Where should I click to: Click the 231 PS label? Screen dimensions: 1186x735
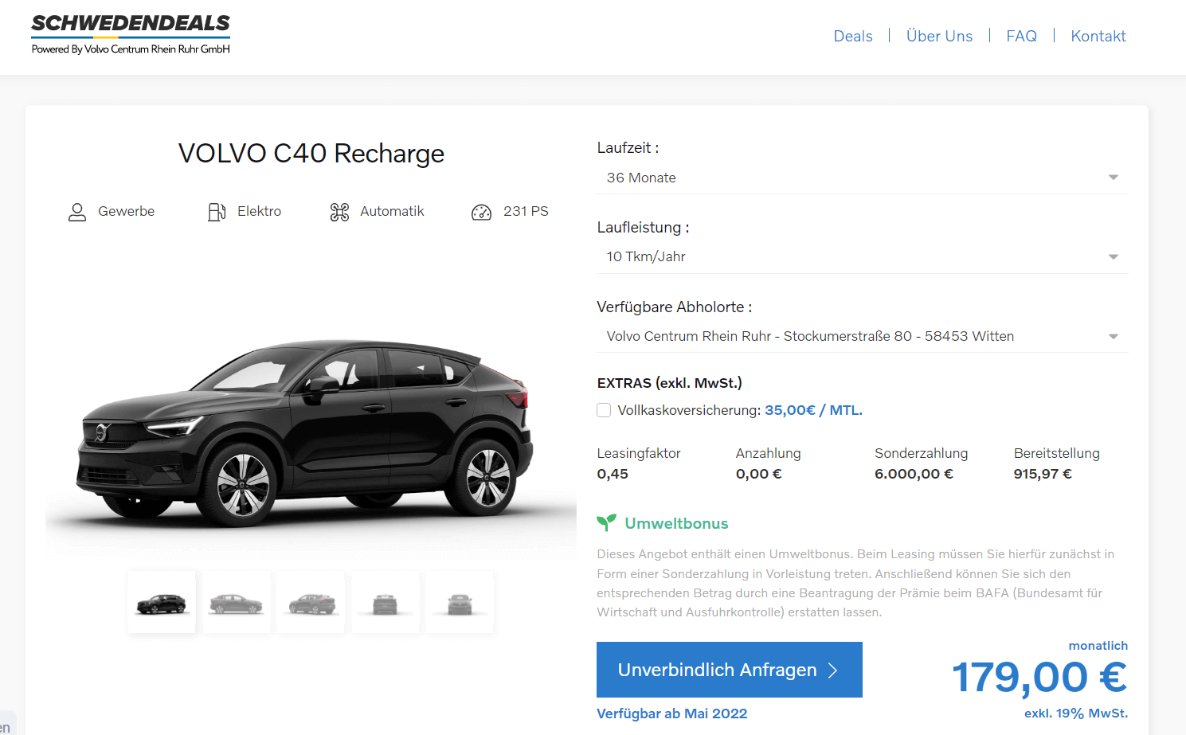[x=526, y=211]
